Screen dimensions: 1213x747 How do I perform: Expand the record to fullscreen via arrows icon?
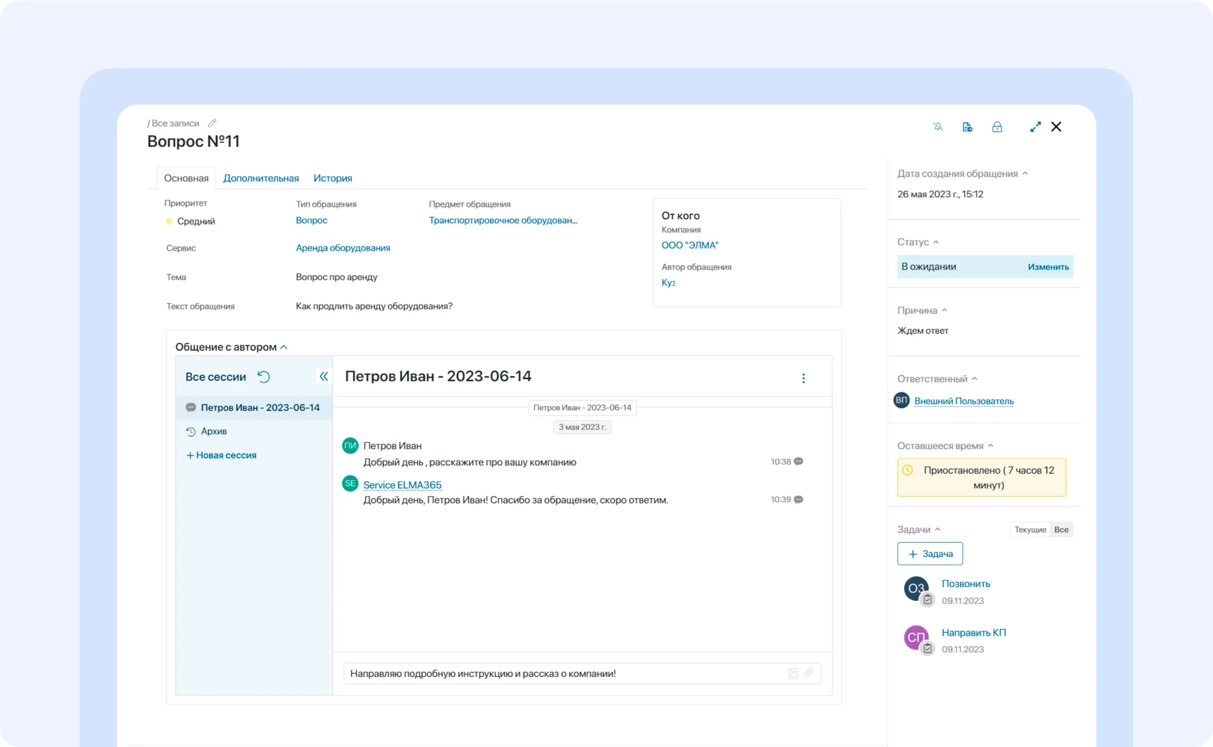click(1035, 127)
